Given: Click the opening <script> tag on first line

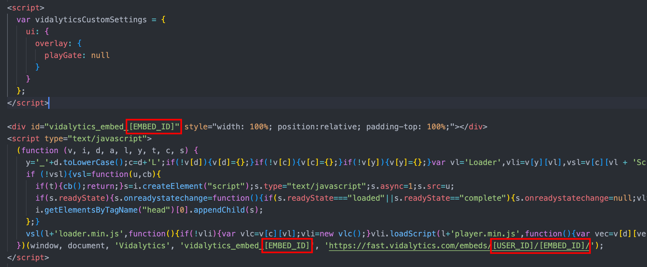Looking at the screenshot, I should click(26, 8).
